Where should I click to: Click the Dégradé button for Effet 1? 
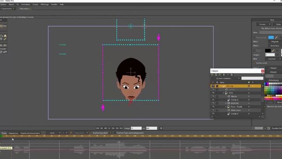[x=275, y=42]
